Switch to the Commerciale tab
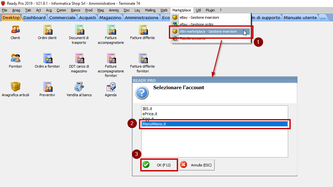The width and height of the screenshot is (333, 187). pos(62,17)
